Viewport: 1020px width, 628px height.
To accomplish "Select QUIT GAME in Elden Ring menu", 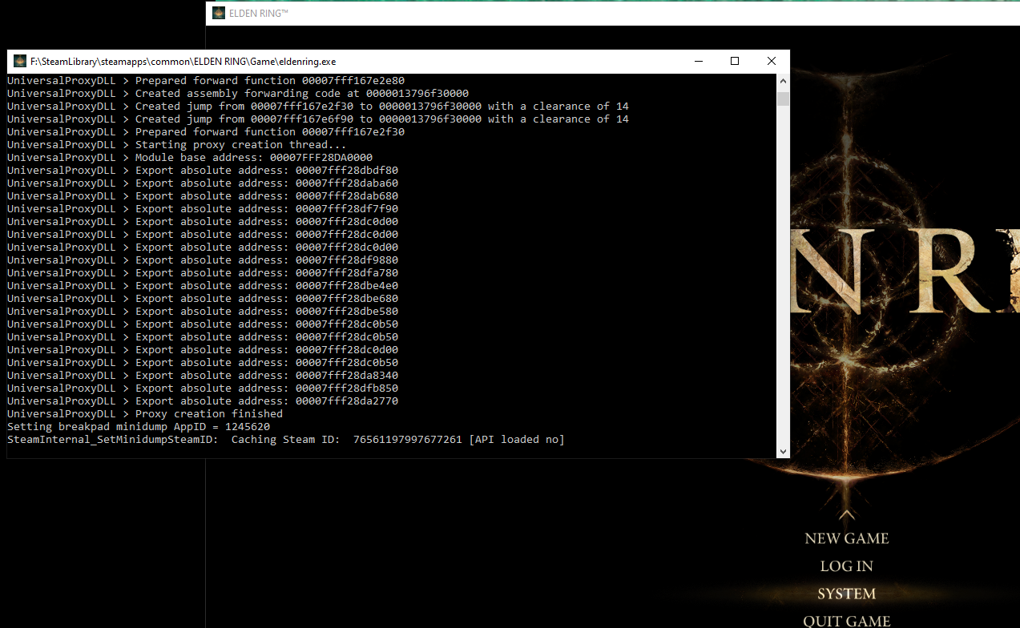I will pyautogui.click(x=846, y=621).
